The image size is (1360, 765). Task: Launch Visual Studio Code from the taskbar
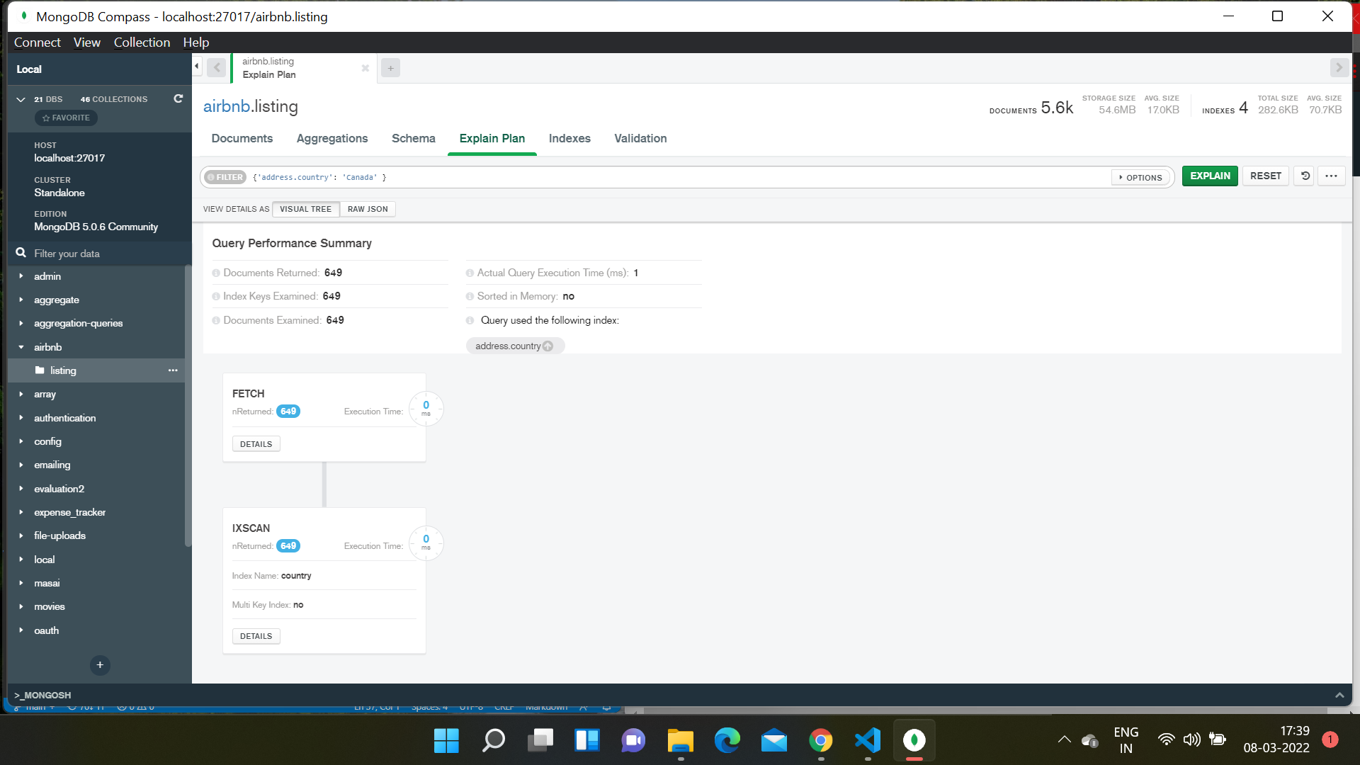tap(867, 739)
